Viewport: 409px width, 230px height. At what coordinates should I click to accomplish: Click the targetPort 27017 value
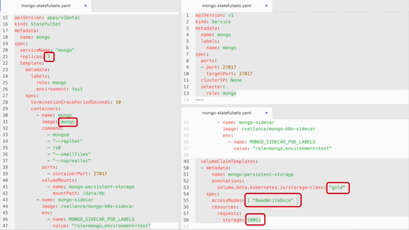[246, 74]
